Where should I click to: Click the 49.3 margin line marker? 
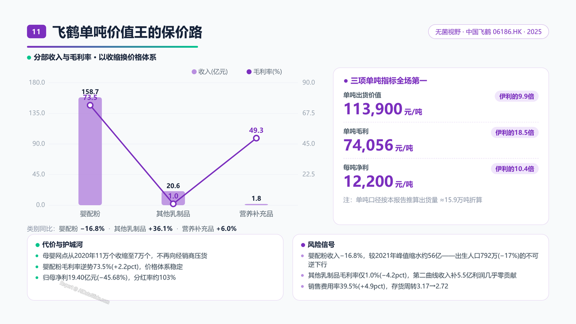point(256,138)
